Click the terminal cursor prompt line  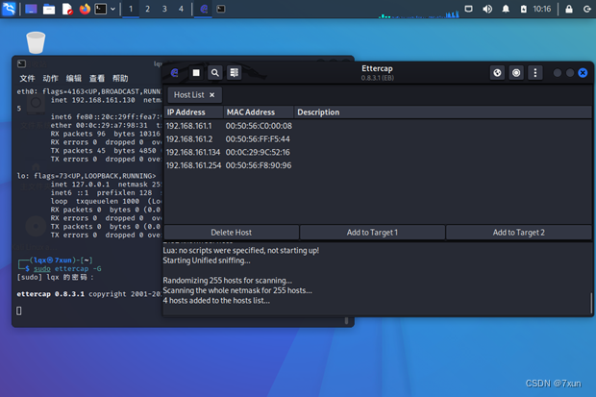[19, 311]
